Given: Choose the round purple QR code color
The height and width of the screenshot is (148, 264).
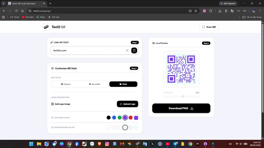Looking at the screenshot, I should click(x=125, y=118).
